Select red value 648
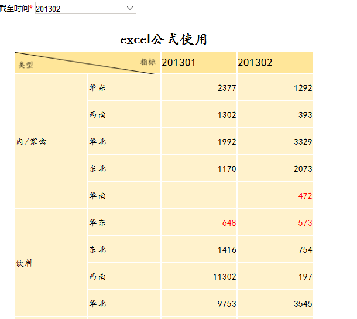This screenshot has width=357, height=319. (x=229, y=223)
